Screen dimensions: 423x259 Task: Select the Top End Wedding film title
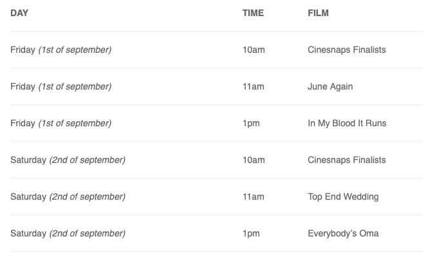(x=343, y=197)
